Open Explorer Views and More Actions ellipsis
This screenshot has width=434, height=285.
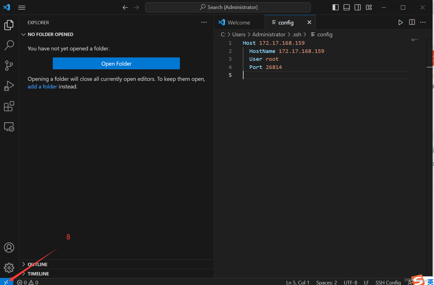(204, 22)
